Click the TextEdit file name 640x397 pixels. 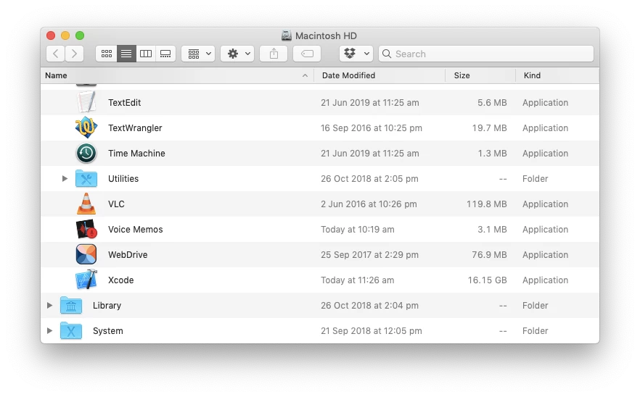[125, 103]
